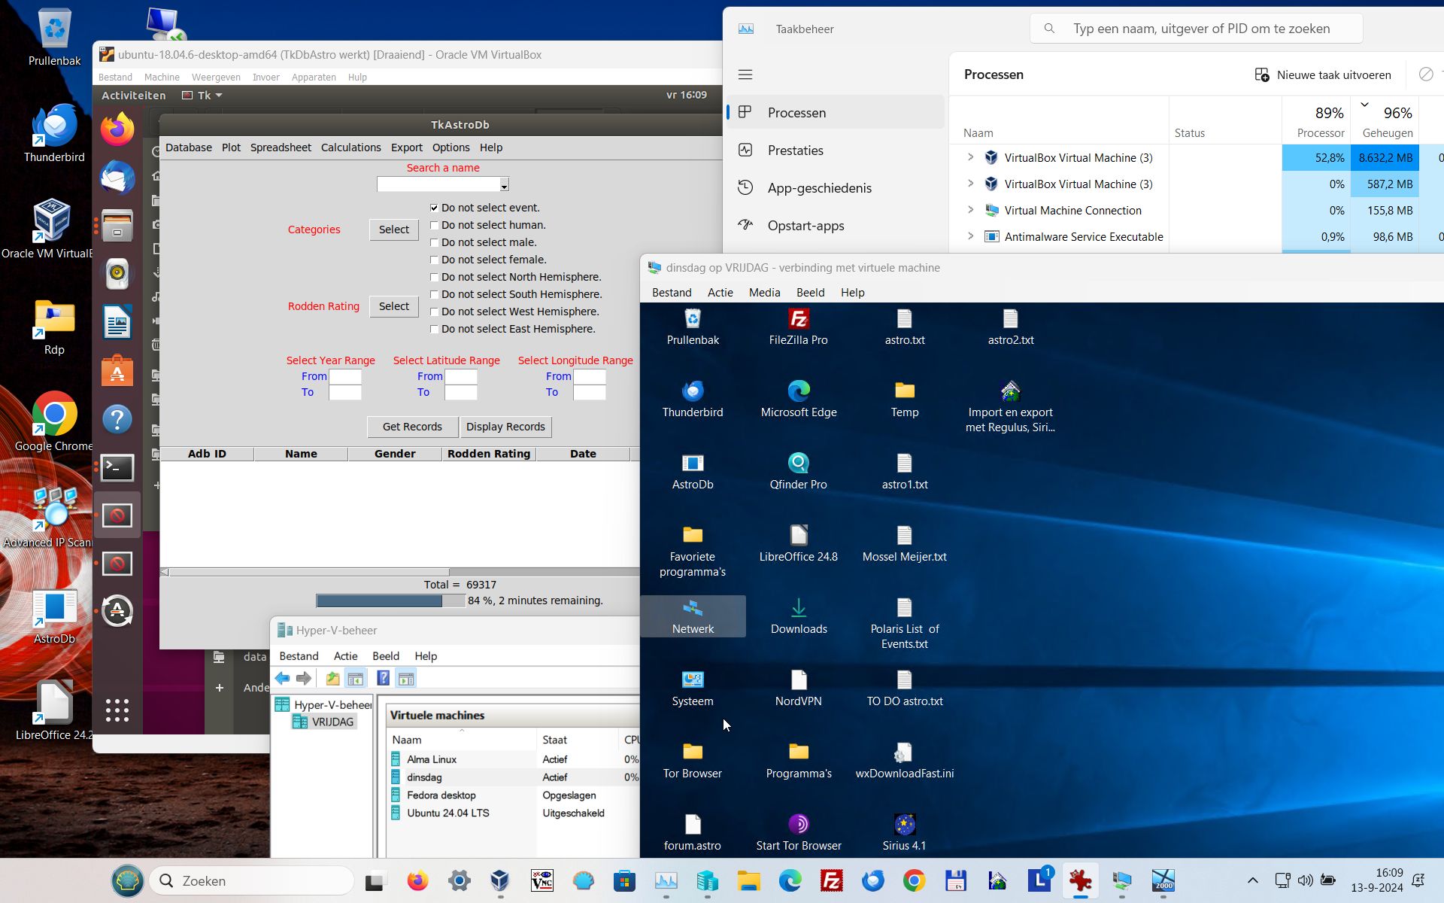Expand first VirtualBox Virtual Machine (3) process

click(970, 157)
